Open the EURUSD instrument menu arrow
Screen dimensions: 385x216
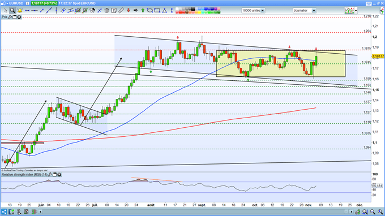7,3
